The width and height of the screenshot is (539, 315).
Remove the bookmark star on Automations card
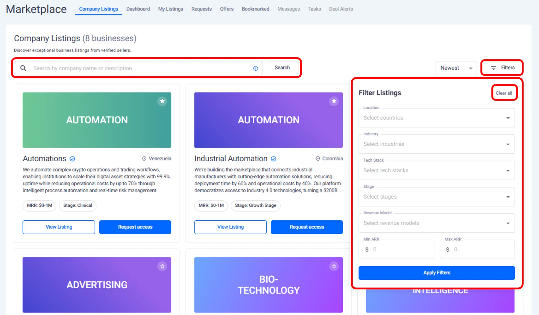click(x=162, y=101)
